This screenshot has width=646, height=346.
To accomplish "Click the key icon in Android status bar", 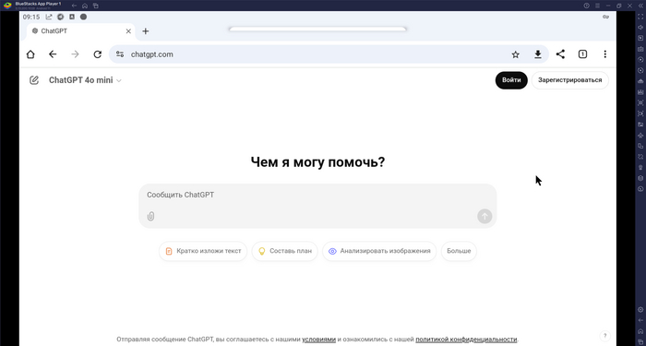I will (x=605, y=17).
